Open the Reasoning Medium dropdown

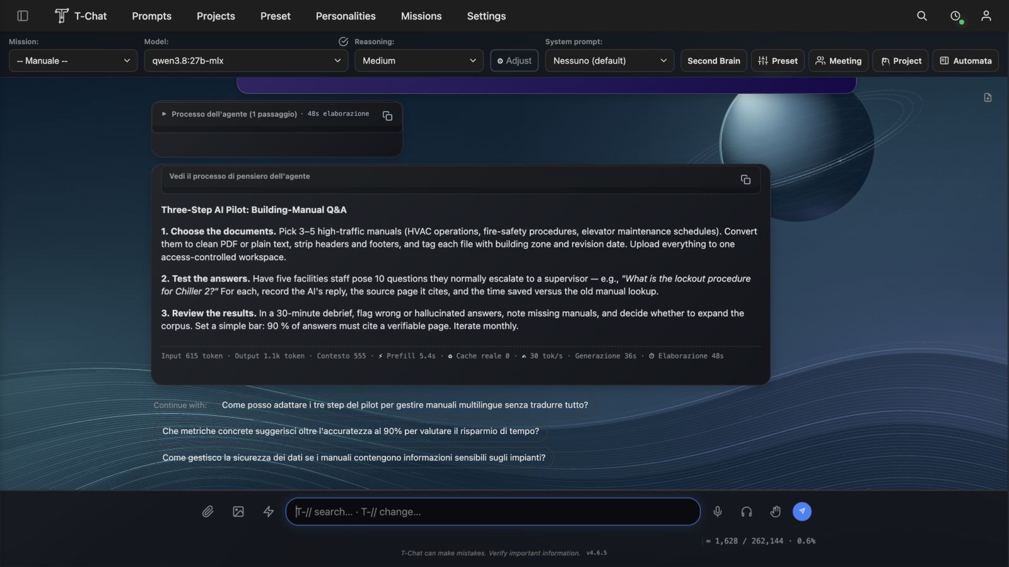(x=419, y=60)
